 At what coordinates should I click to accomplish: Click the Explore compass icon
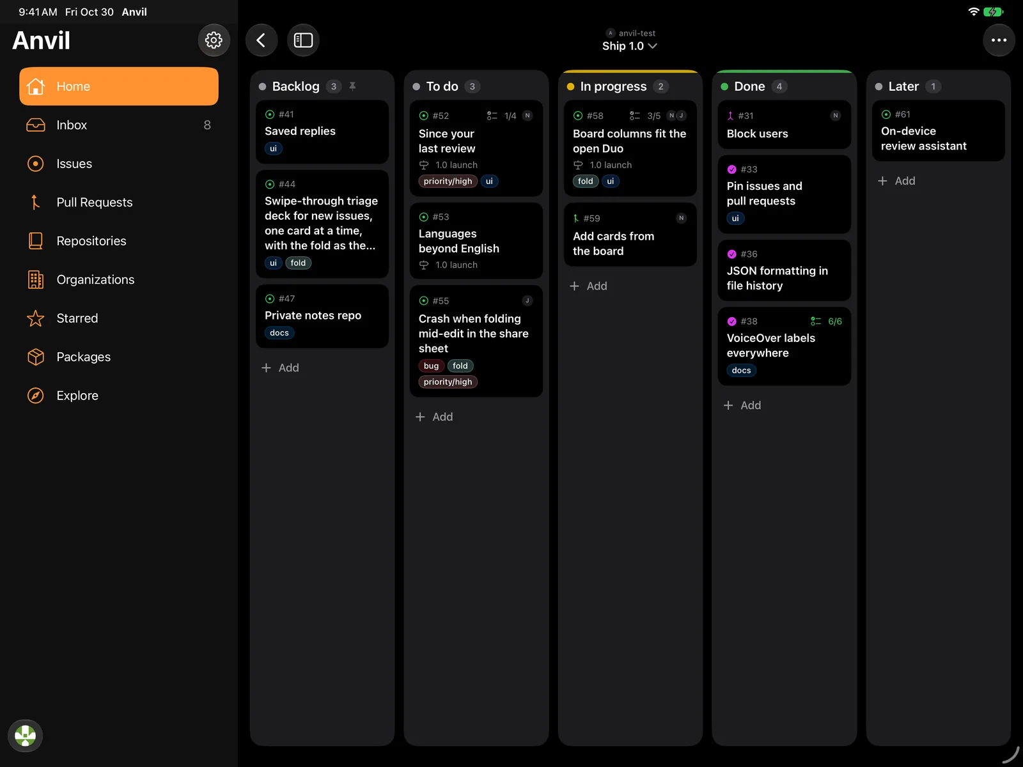[x=36, y=396]
